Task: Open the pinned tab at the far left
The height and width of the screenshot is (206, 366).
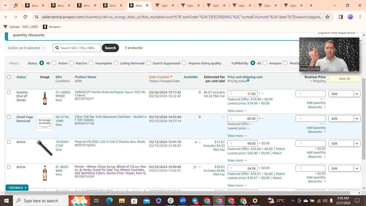Action: pyautogui.click(x=16, y=5)
